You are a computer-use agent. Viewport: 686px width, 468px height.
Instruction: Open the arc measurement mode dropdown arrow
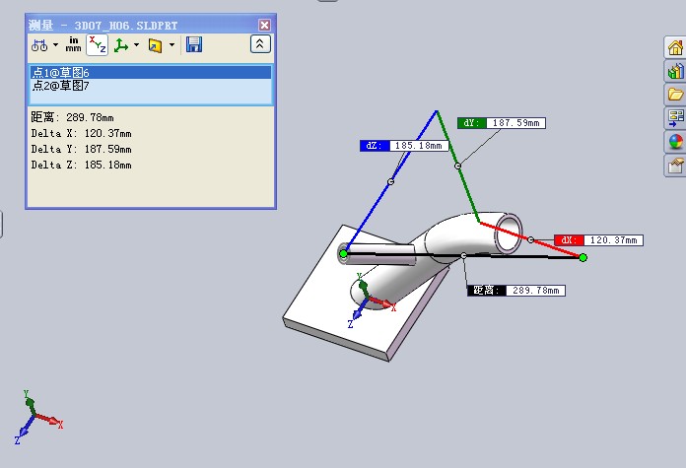(55, 44)
